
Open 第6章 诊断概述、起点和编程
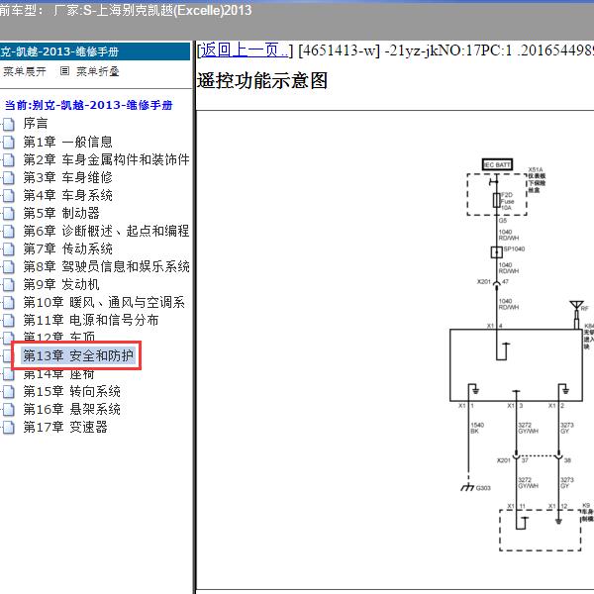(x=106, y=231)
